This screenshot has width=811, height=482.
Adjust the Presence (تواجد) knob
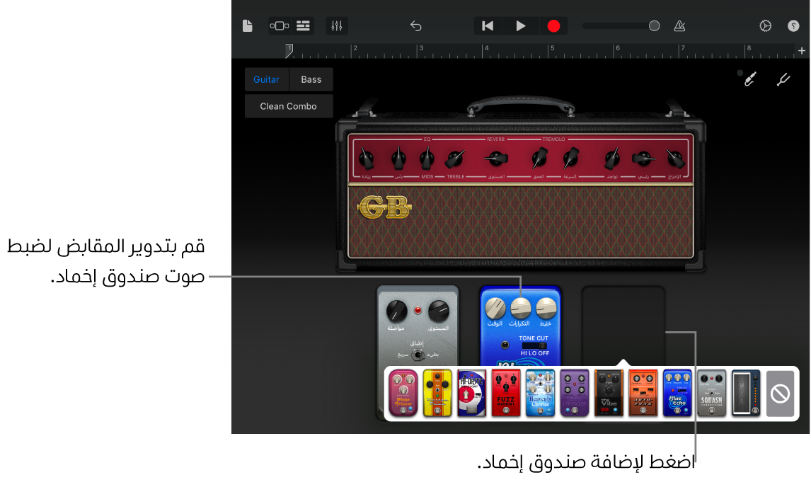pyautogui.click(x=612, y=158)
